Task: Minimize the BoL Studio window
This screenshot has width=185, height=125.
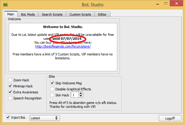Action: click(158, 4)
